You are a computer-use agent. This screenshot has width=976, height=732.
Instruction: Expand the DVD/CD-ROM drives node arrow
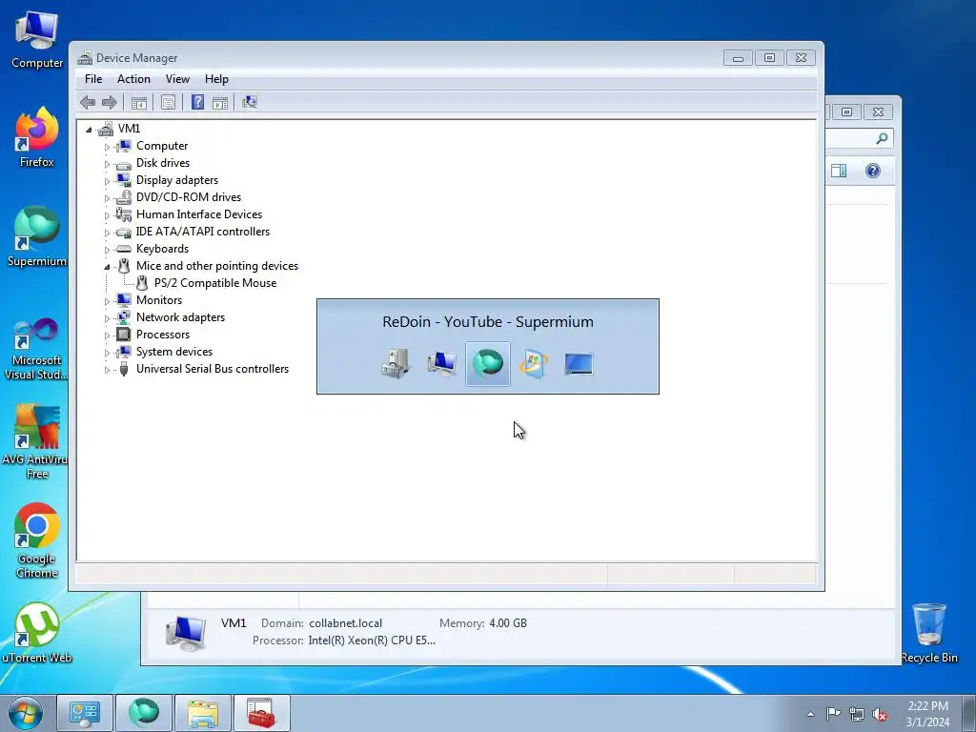[x=107, y=198]
